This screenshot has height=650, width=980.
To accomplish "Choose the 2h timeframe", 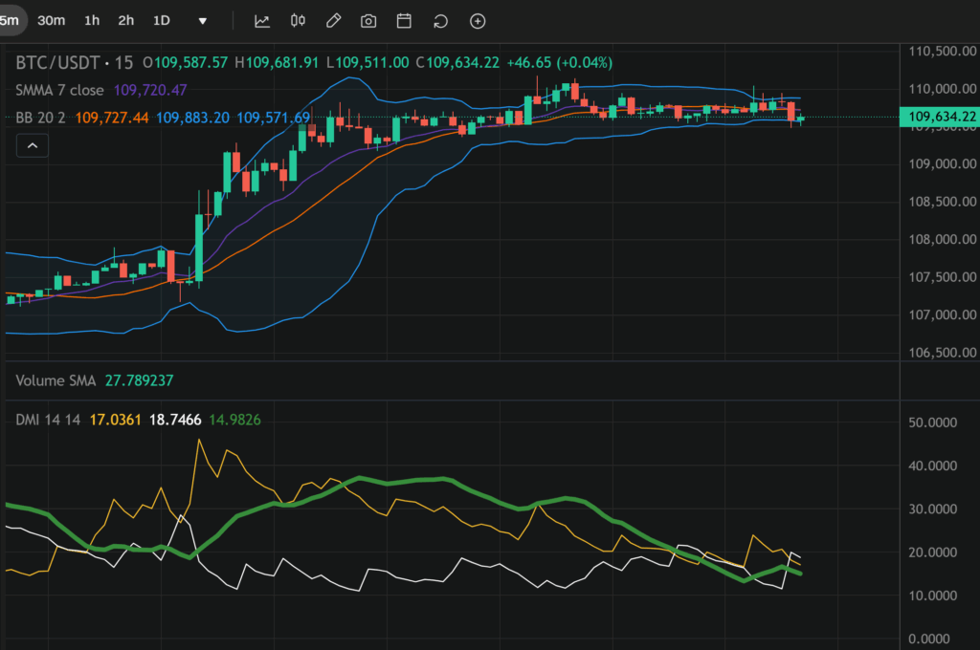I will (126, 21).
